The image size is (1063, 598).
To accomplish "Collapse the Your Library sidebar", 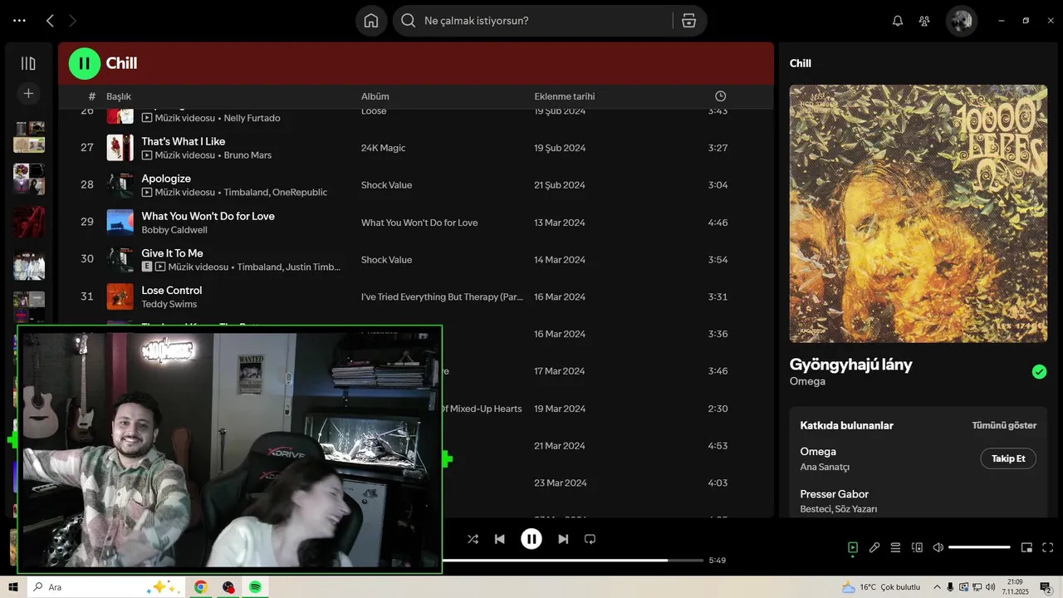I will pos(28,63).
